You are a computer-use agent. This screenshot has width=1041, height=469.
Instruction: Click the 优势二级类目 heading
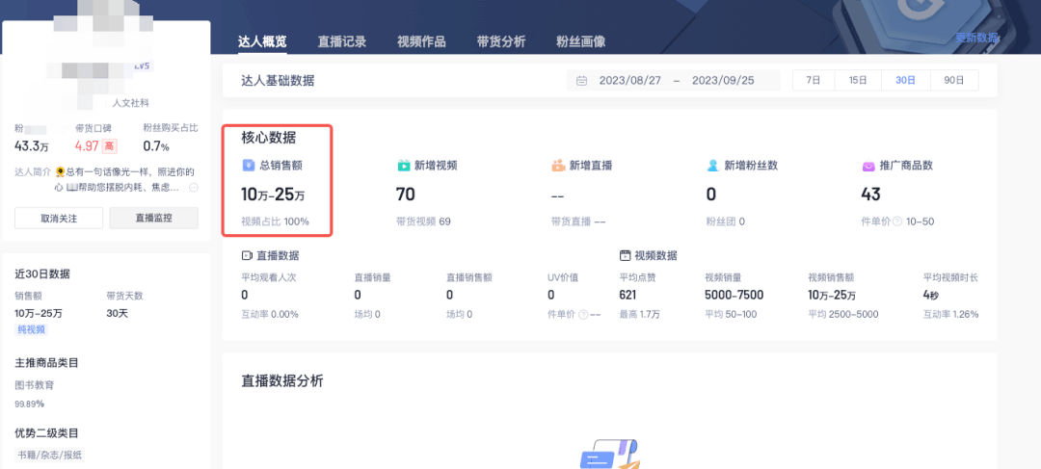[x=47, y=433]
